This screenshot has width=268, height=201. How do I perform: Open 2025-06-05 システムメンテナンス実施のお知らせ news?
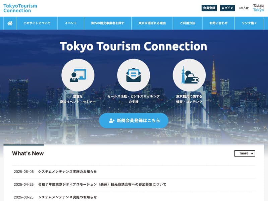[133, 172]
